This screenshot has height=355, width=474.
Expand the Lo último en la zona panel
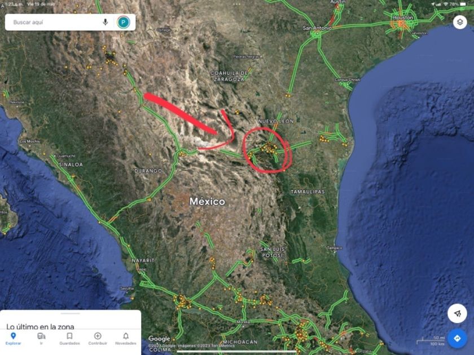tap(40, 326)
